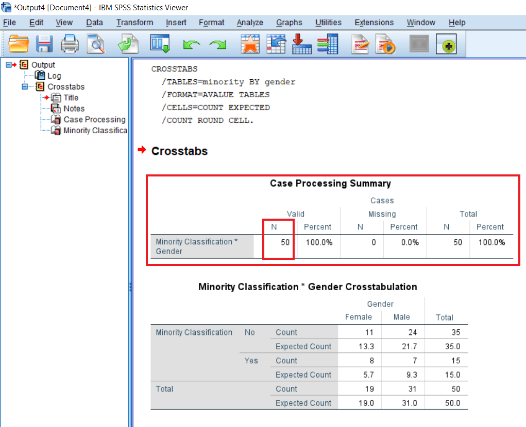
Task: Click the Minority Classification Gender Crosstabulation table title
Action: (x=308, y=287)
